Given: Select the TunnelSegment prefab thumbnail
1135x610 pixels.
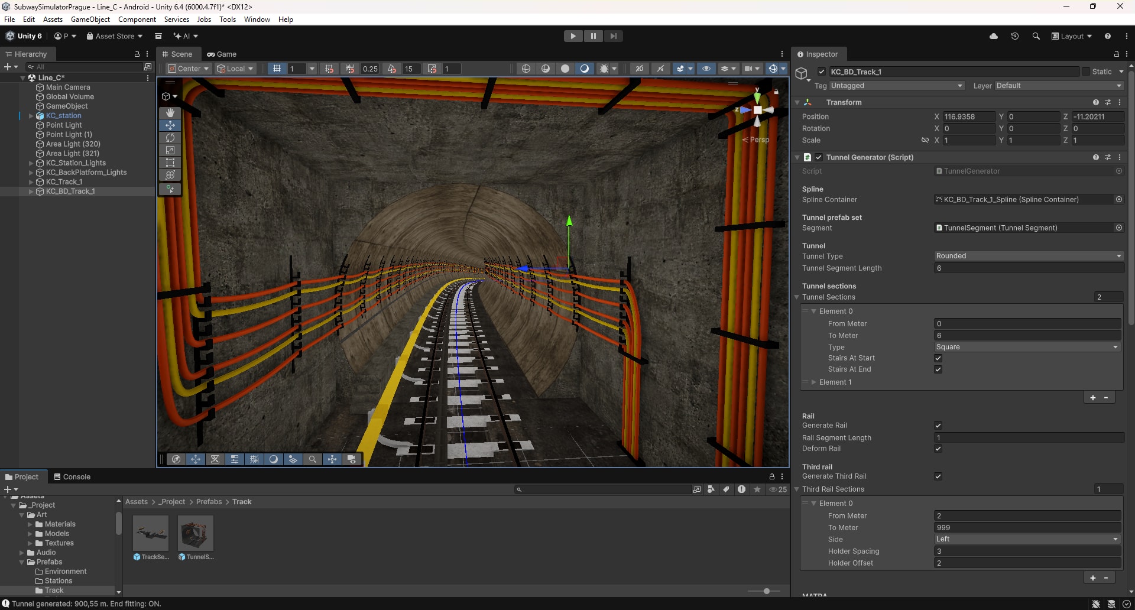Looking at the screenshot, I should [x=196, y=533].
